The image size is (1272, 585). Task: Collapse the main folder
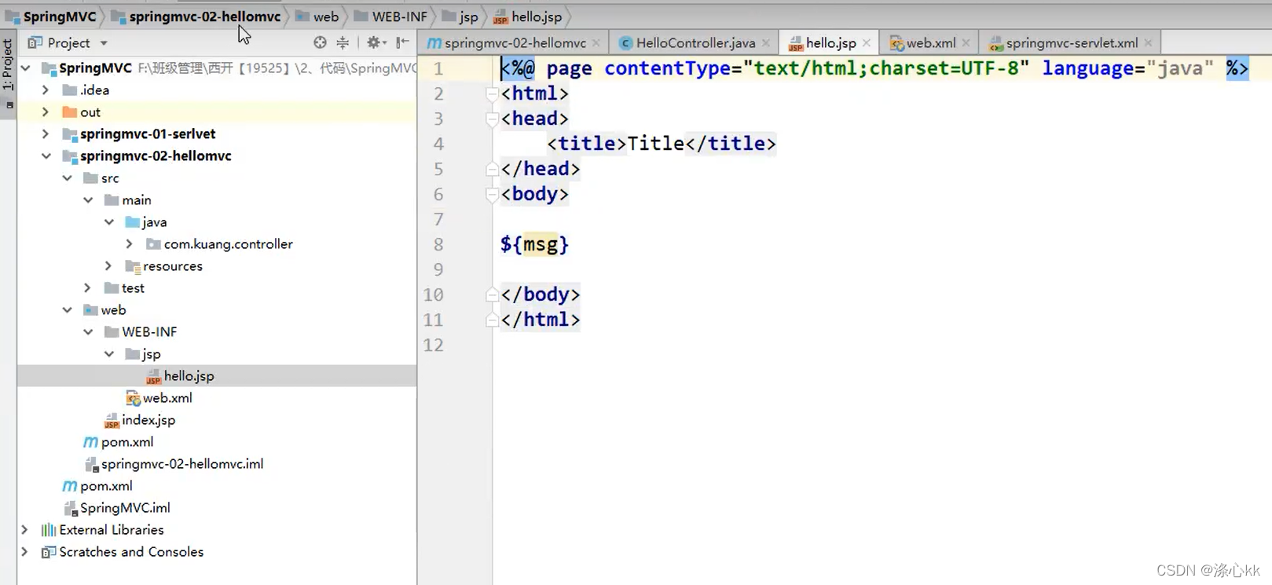click(88, 200)
